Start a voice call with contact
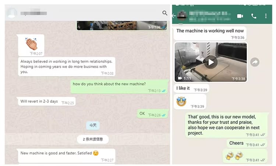Image resolution: width=276 pixels, height=166 pixels. [x=254, y=16]
